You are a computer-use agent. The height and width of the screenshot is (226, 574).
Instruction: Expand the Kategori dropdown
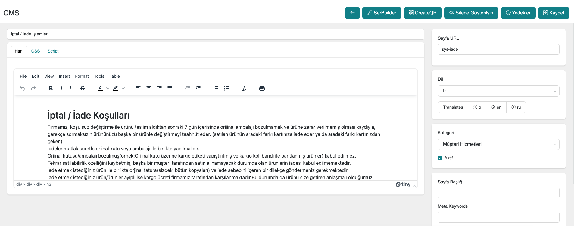pos(498,144)
